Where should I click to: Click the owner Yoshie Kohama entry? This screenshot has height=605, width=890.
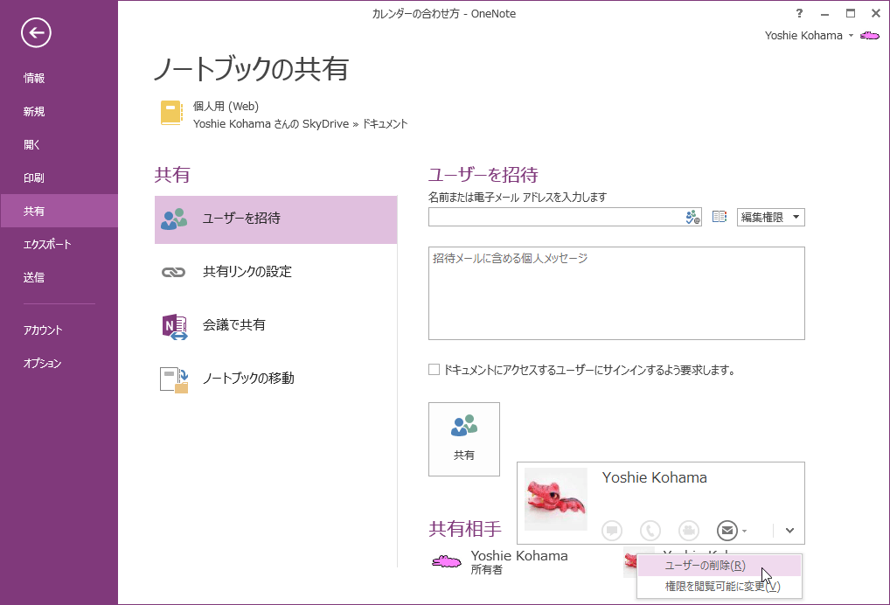click(499, 562)
